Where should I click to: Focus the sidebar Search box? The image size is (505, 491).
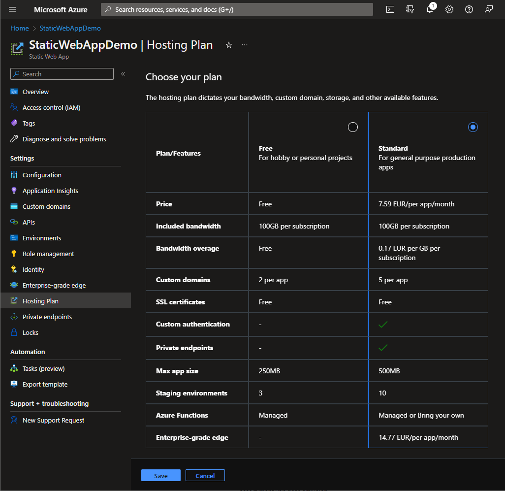pyautogui.click(x=62, y=74)
